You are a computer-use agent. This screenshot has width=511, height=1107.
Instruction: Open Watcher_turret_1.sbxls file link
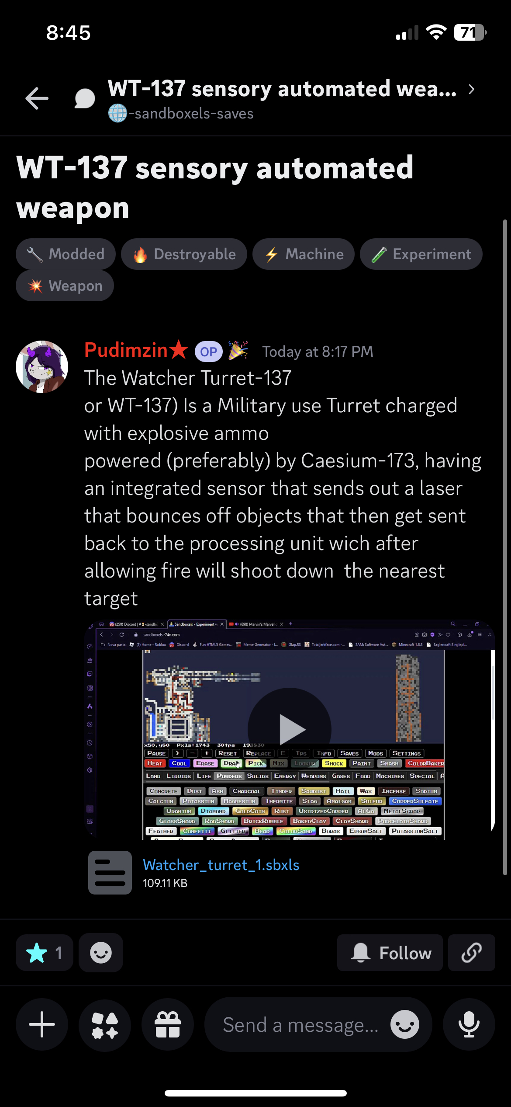click(221, 865)
